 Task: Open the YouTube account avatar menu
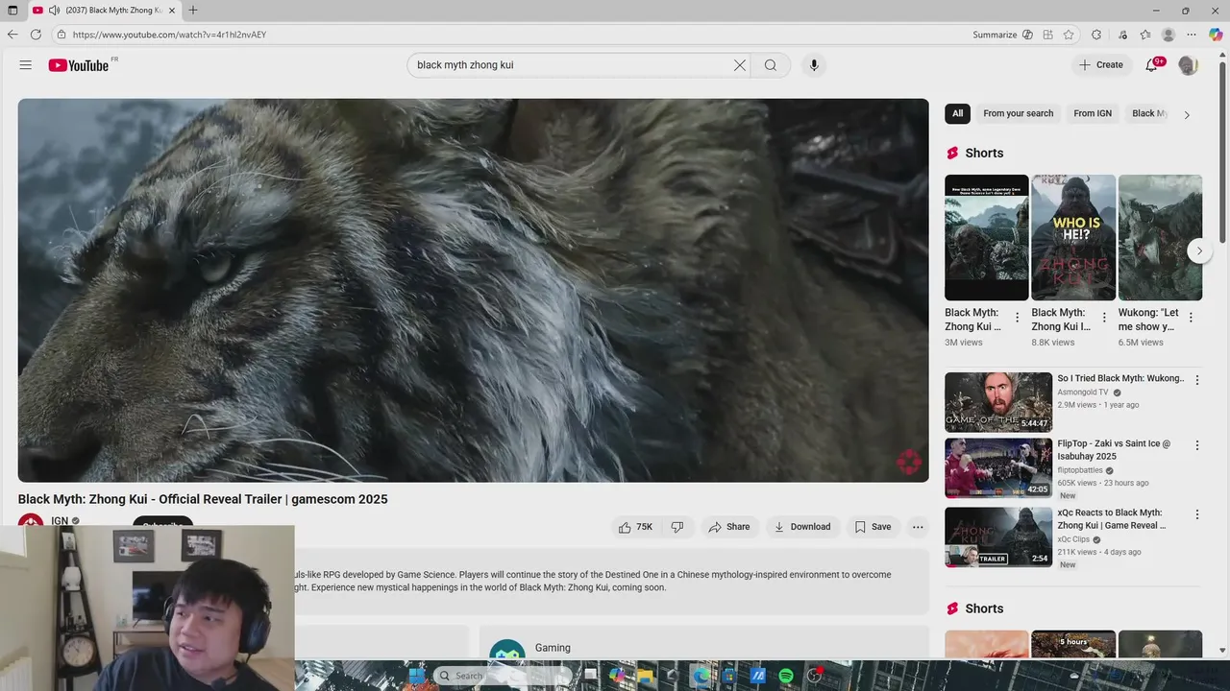click(1189, 65)
